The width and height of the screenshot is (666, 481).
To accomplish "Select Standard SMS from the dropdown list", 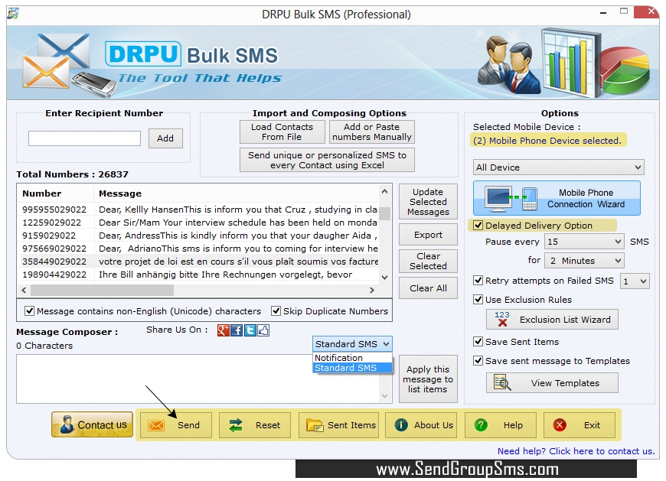I will click(352, 368).
